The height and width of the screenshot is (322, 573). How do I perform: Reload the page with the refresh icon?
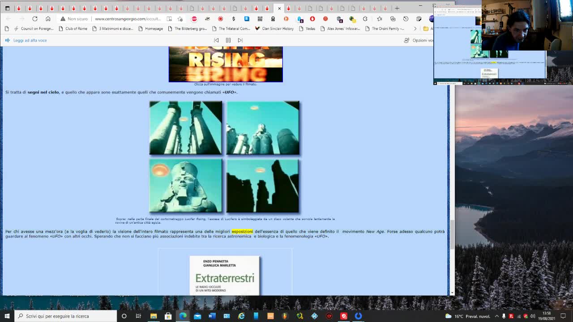[35, 19]
